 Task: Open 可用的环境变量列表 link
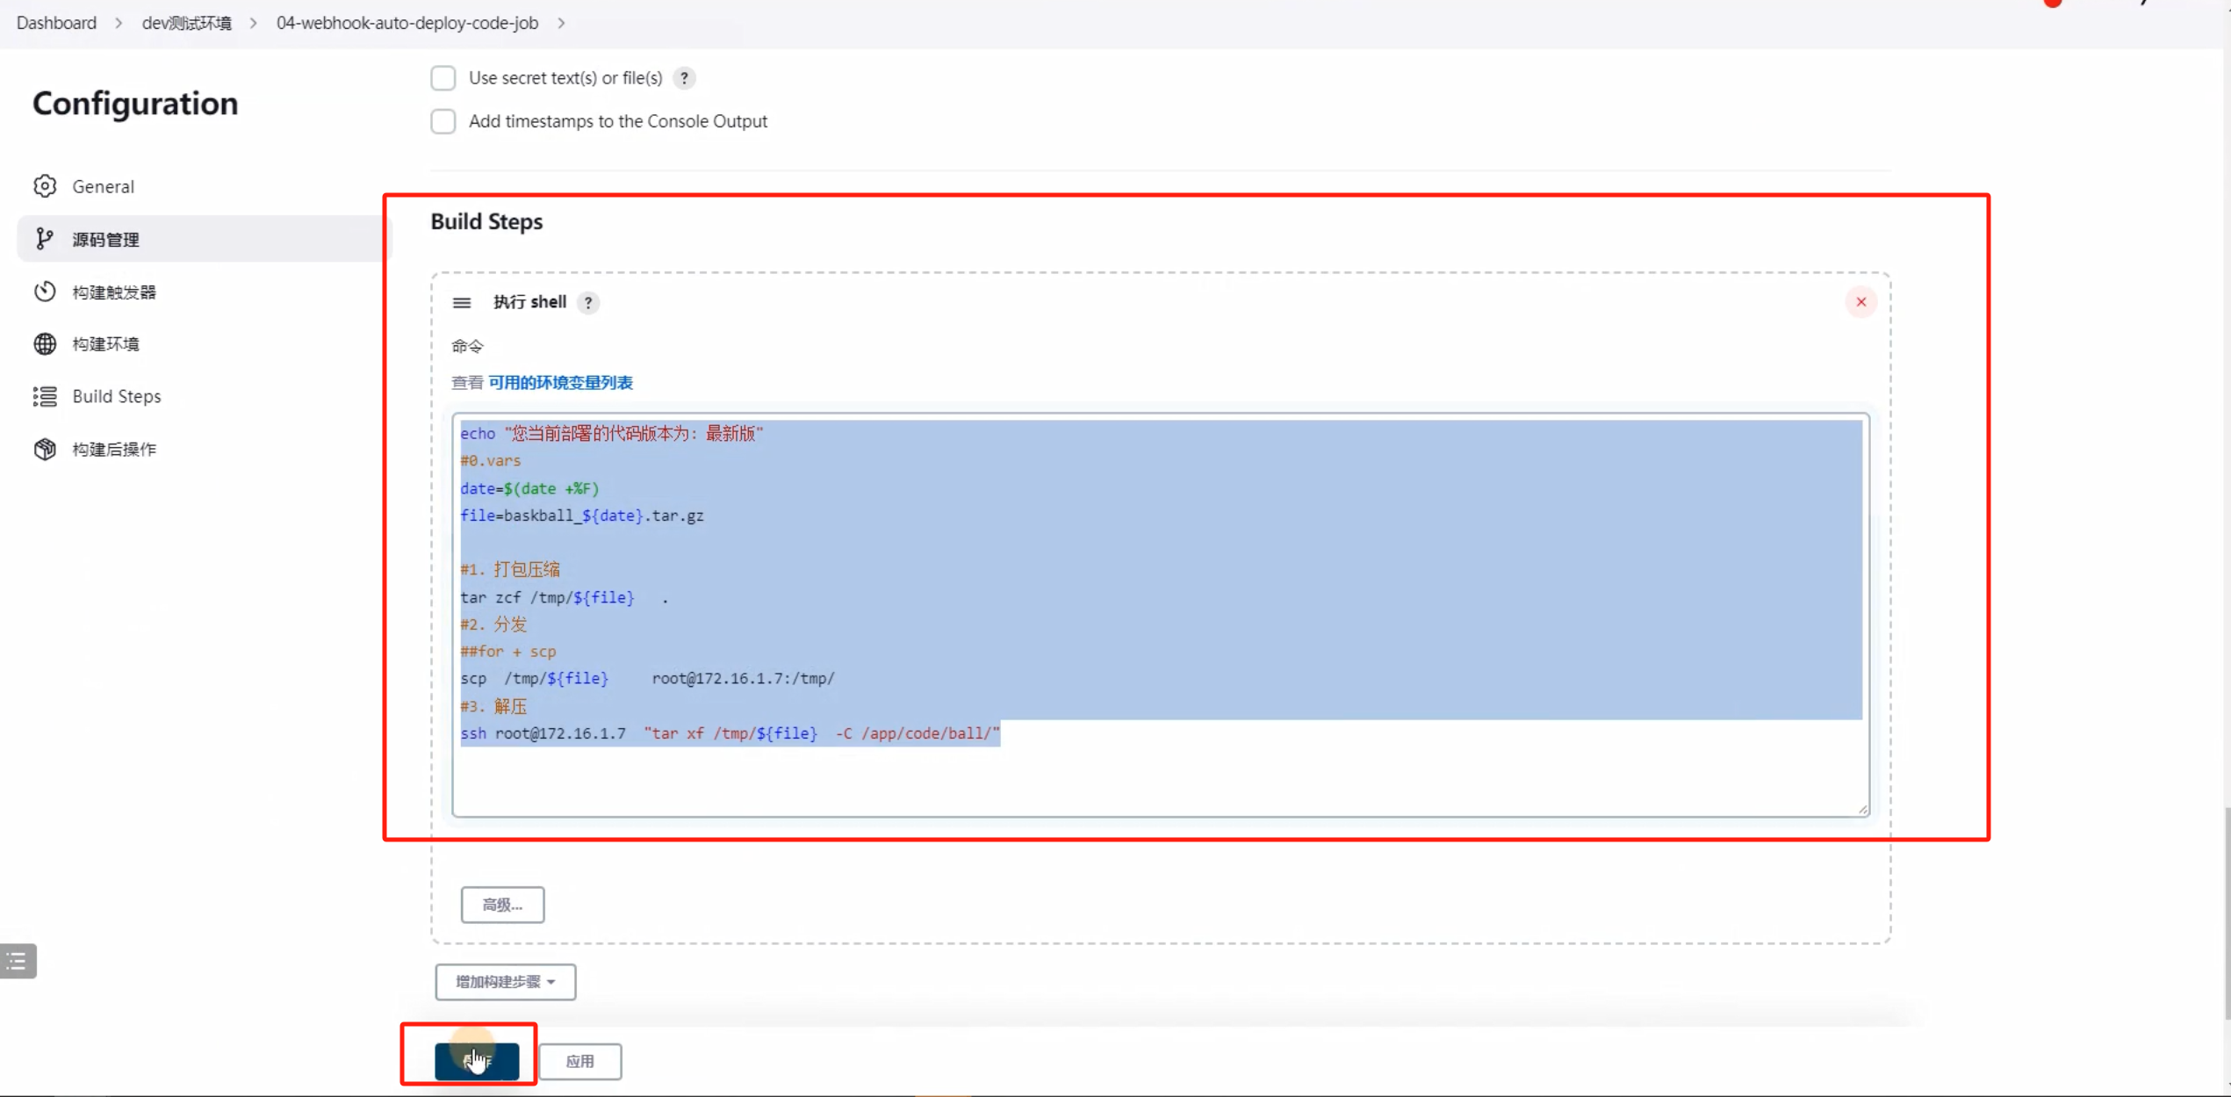[x=560, y=382]
